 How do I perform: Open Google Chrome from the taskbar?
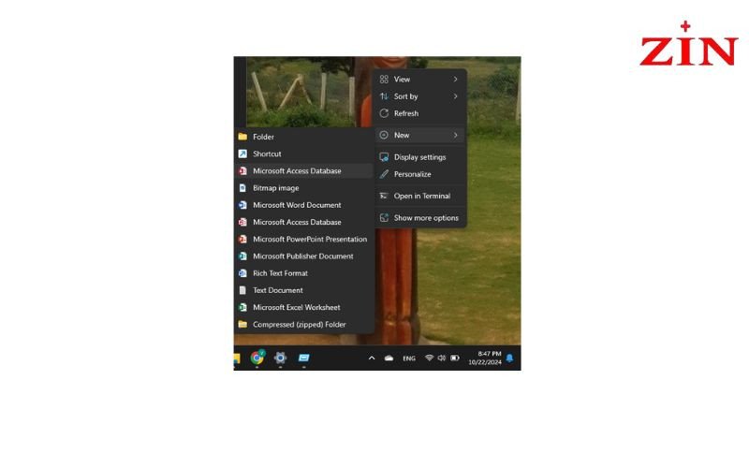point(257,358)
